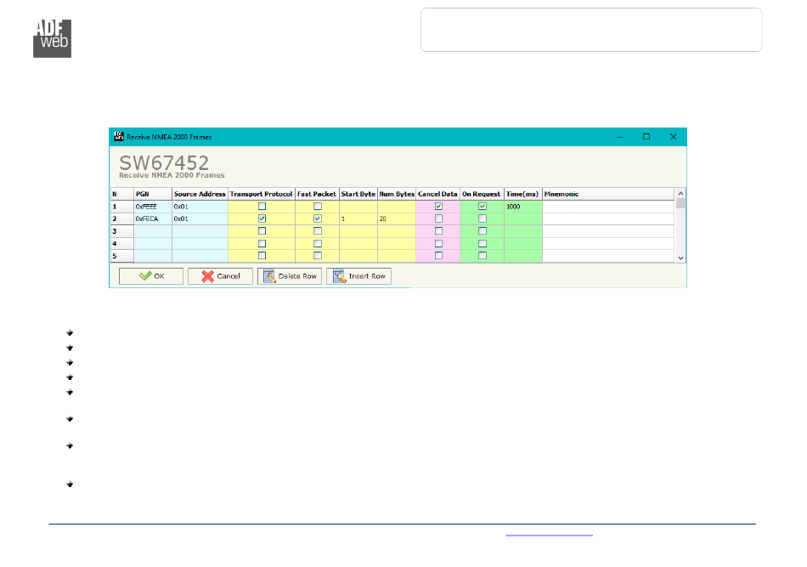Click the window title bar app icon

(x=118, y=136)
